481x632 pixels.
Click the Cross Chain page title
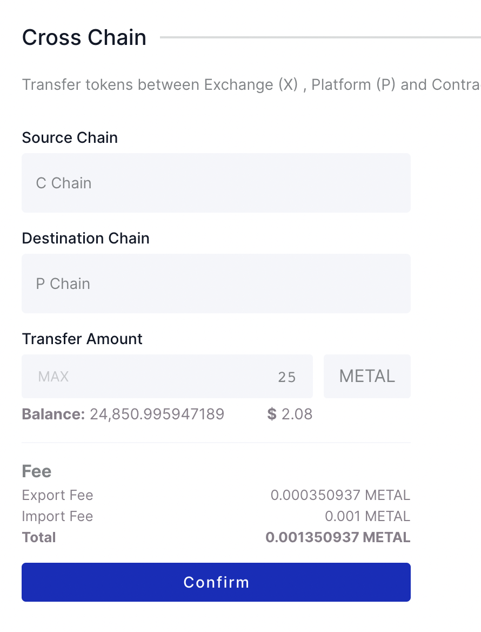pos(84,37)
